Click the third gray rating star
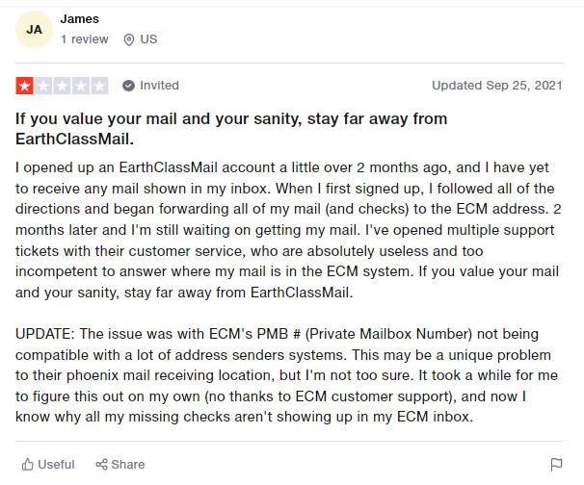Screen dimensions: 584x485 (x=63, y=86)
